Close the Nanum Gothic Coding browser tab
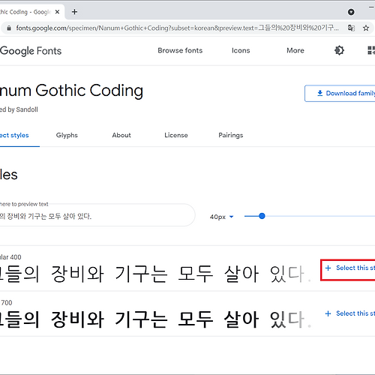The image size is (375, 375). point(57,12)
